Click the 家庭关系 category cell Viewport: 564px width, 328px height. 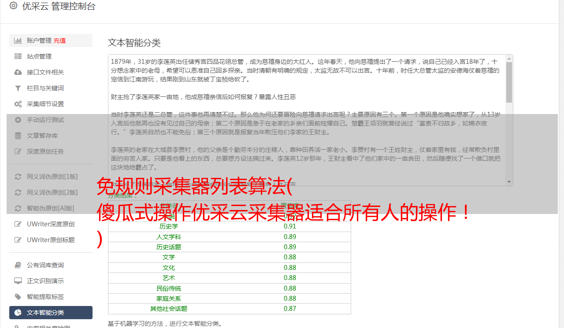pyautogui.click(x=169, y=299)
